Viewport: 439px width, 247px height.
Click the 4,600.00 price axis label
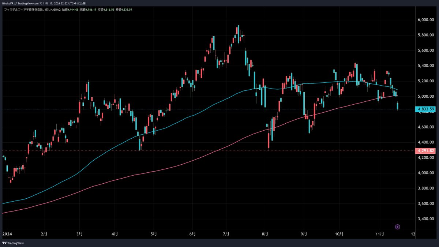425,127
